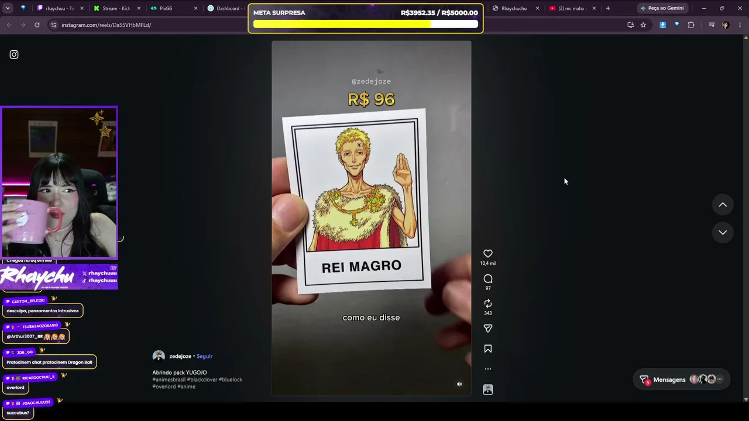This screenshot has height=421, width=749.
Task: Open the Instagram home logo
Action: point(14,54)
